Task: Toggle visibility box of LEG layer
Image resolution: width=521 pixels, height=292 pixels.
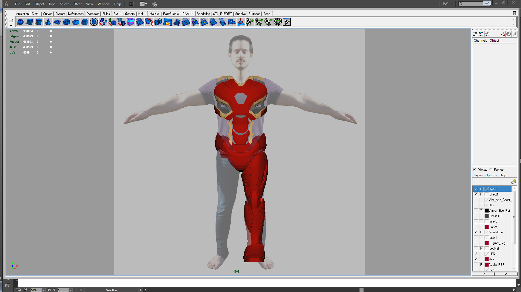Action: click(476, 254)
